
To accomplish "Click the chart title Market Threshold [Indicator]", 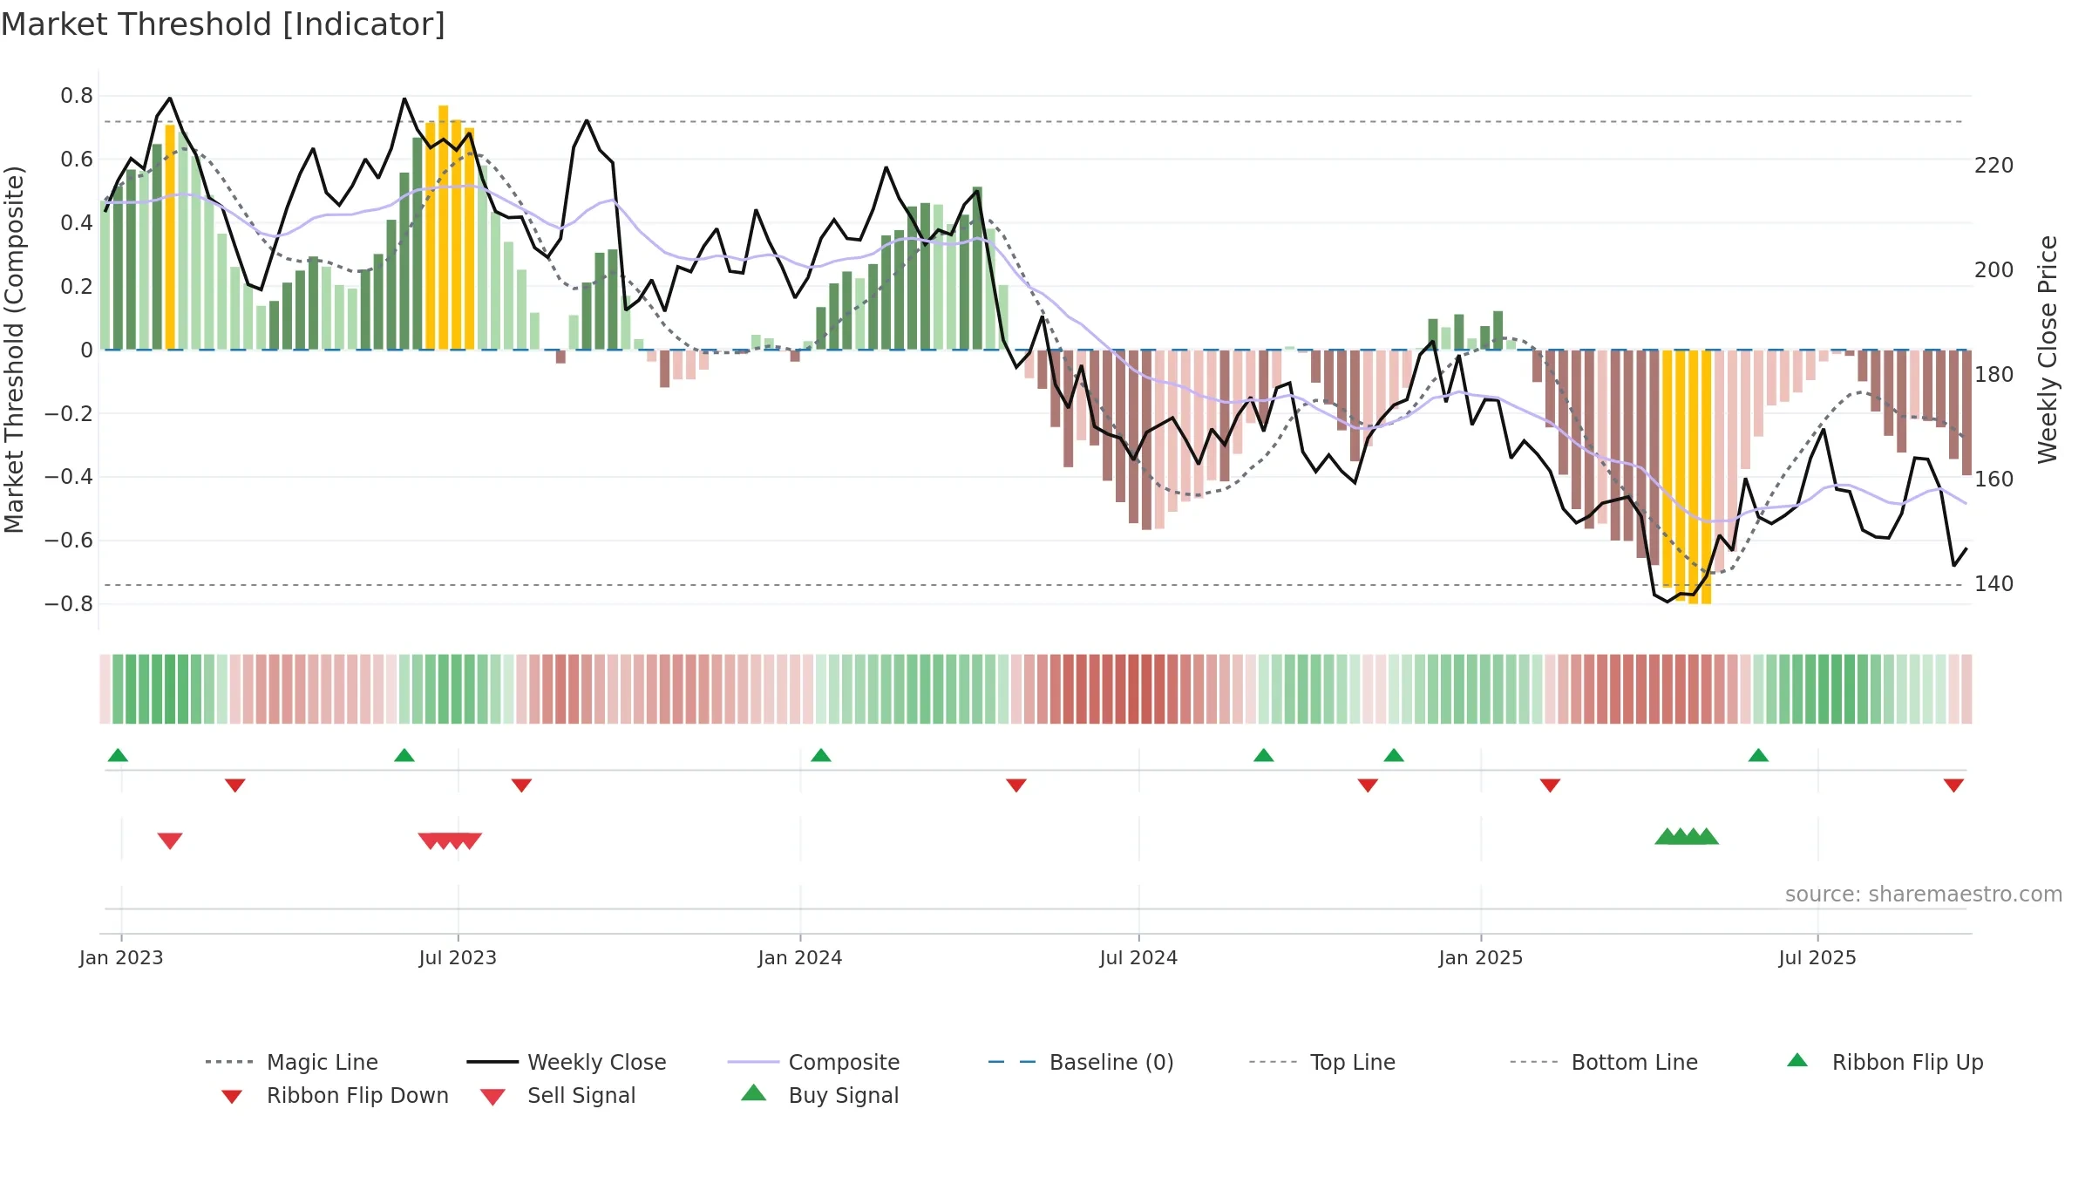I will point(223,24).
